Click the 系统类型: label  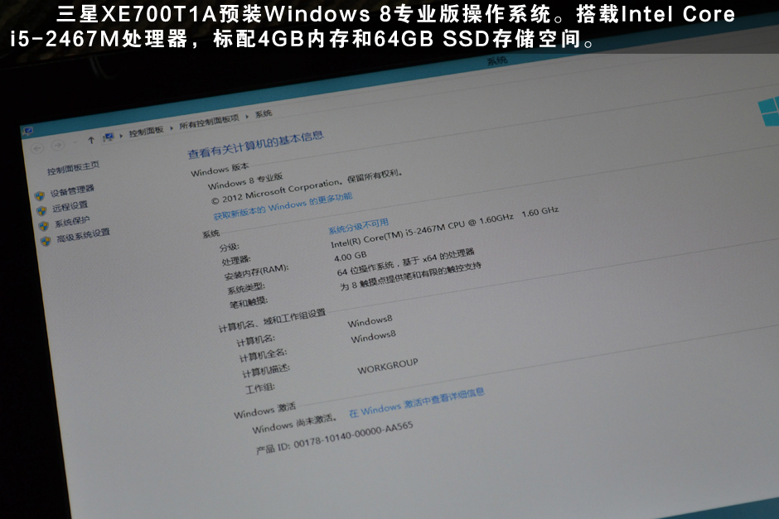coord(246,288)
